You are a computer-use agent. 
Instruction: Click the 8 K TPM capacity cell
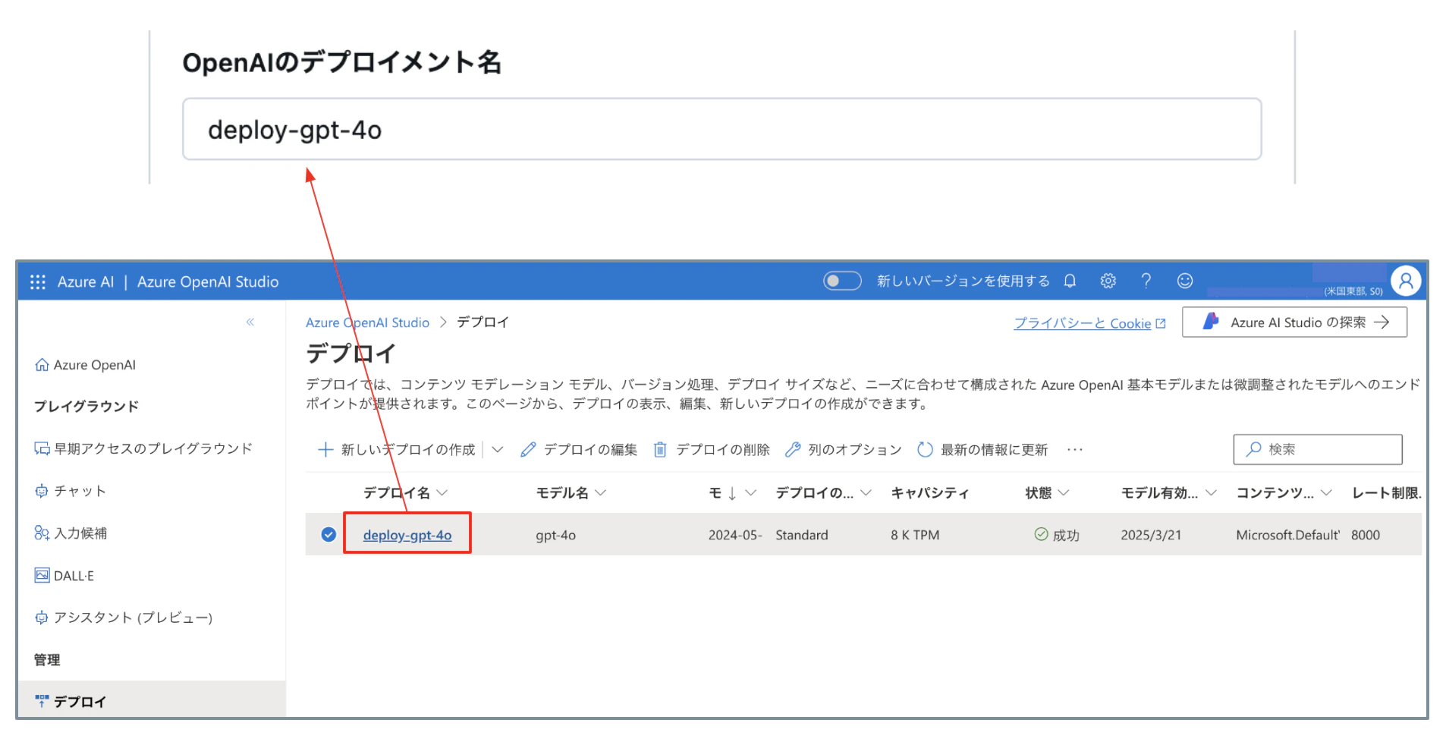(915, 535)
